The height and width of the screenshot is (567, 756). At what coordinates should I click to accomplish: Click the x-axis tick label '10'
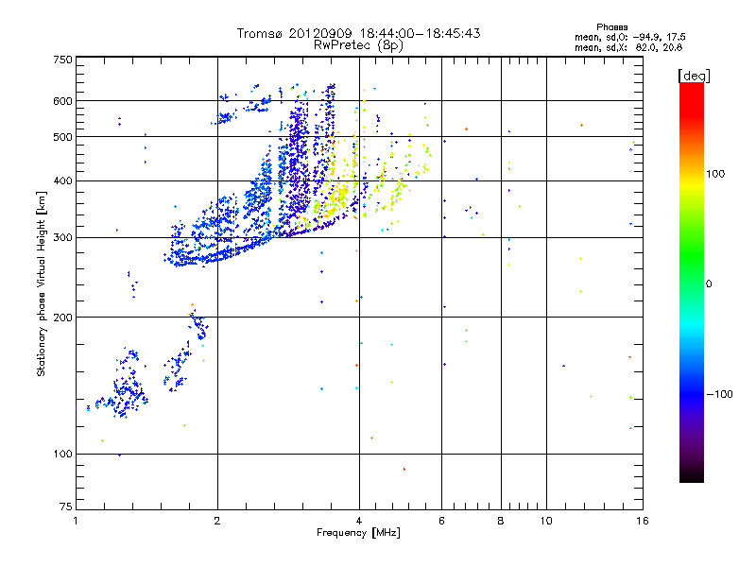coord(546,521)
